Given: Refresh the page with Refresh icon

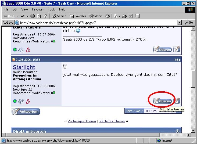Looking at the screenshot, I should click(39, 16).
